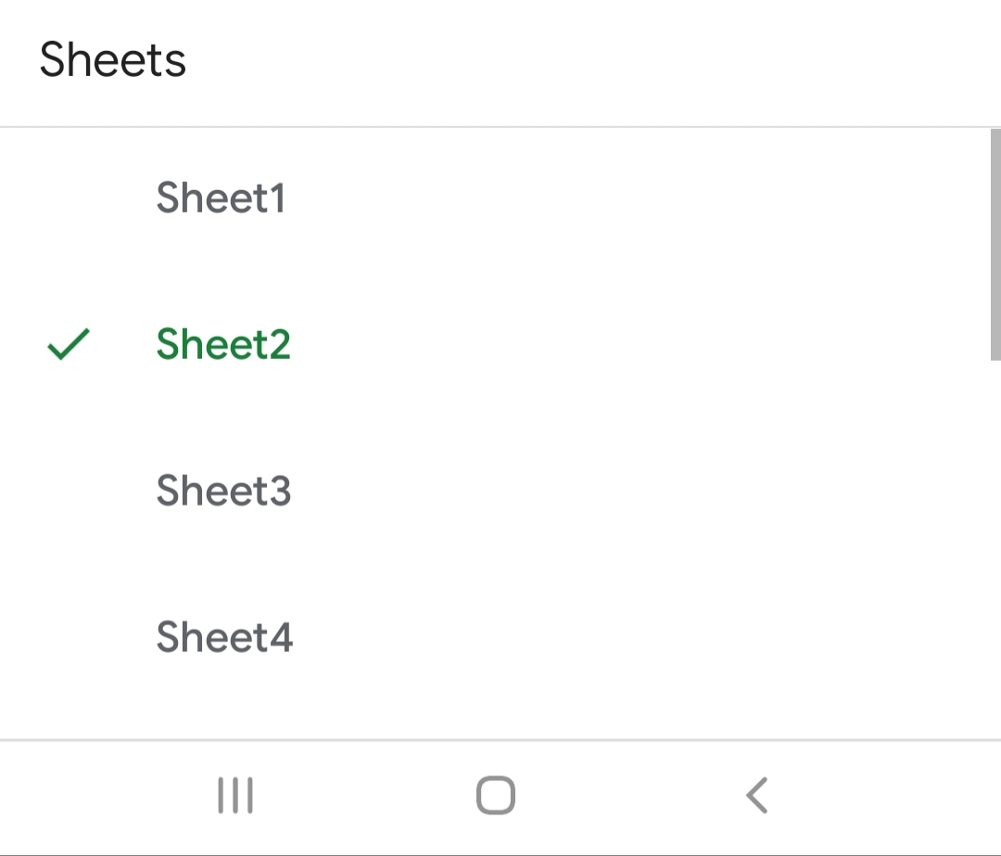
Task: Select Sheet1 from the sheets list
Action: point(221,198)
